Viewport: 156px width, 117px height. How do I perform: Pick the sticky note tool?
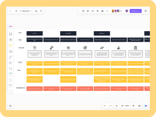(11, 46)
